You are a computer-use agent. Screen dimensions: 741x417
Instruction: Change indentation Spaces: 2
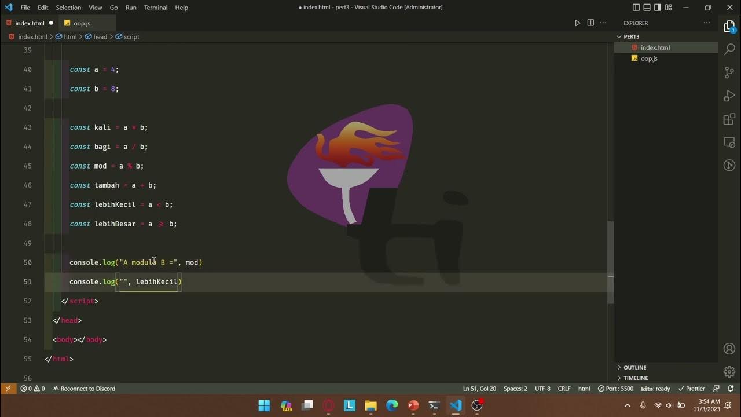pos(515,389)
